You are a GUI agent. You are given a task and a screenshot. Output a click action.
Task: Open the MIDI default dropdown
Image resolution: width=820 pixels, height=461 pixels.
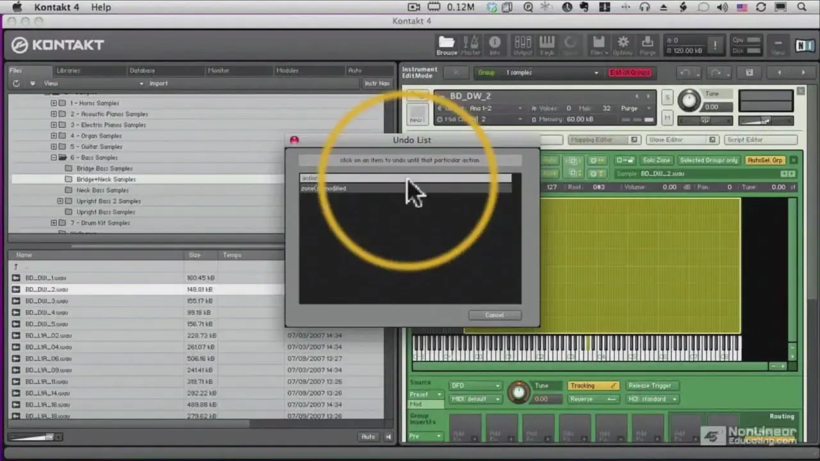(x=475, y=399)
